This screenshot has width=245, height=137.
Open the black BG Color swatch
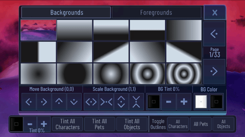pos(216,102)
